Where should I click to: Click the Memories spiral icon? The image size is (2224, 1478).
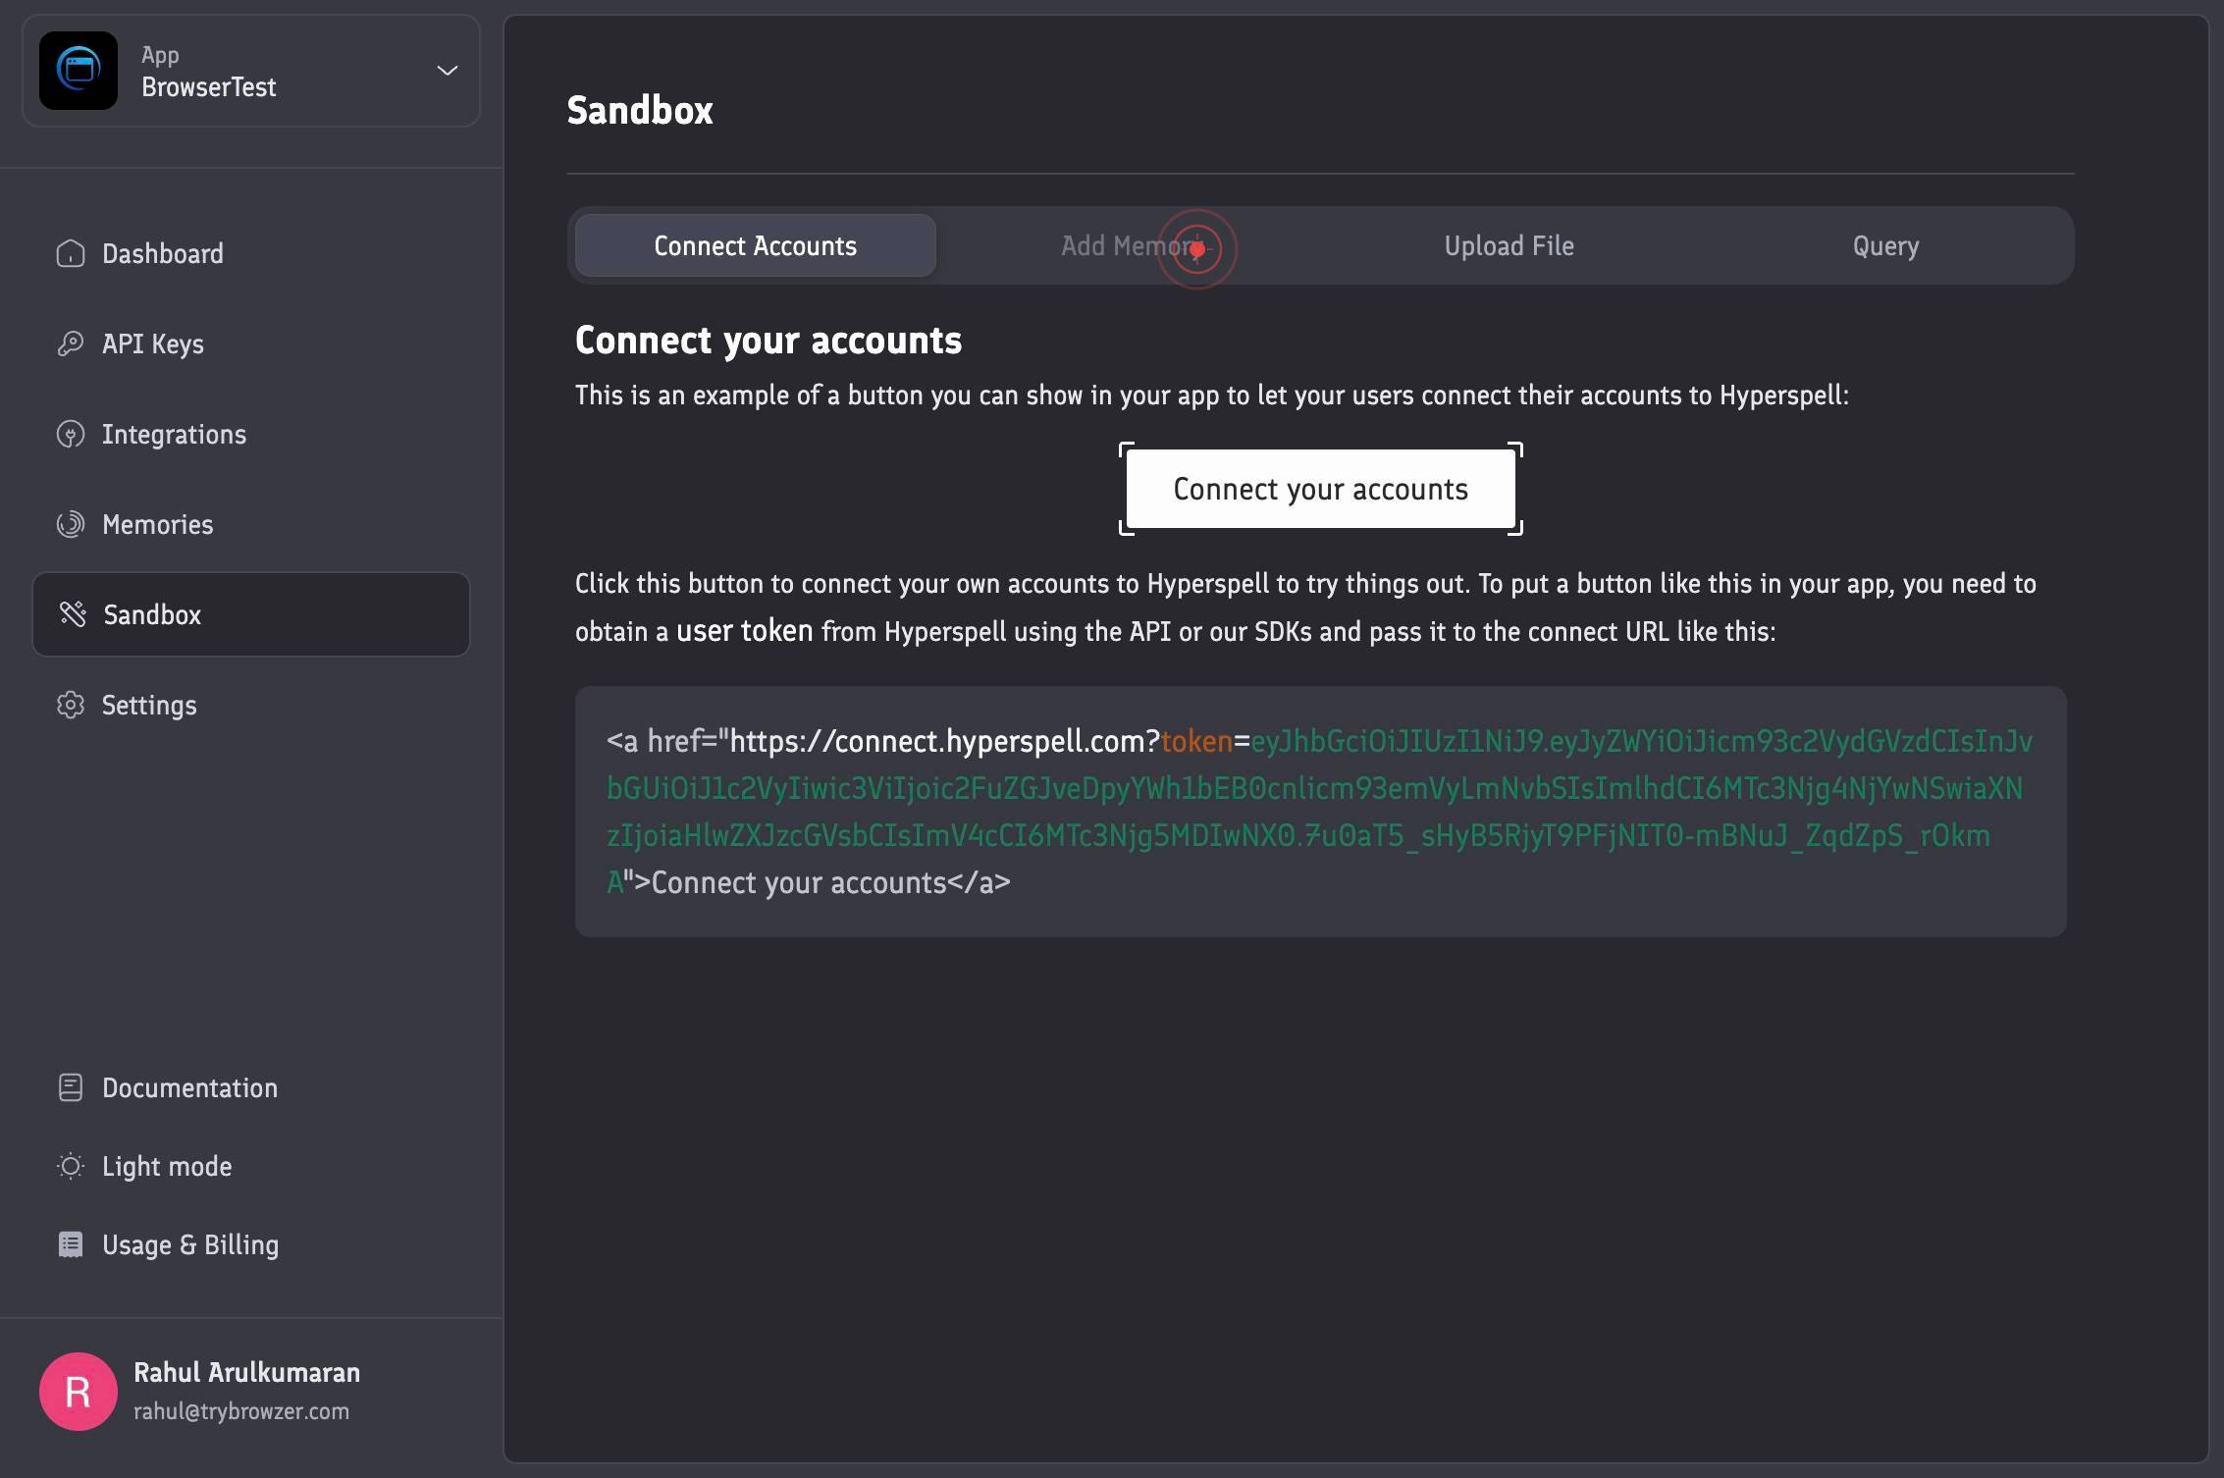tap(71, 524)
